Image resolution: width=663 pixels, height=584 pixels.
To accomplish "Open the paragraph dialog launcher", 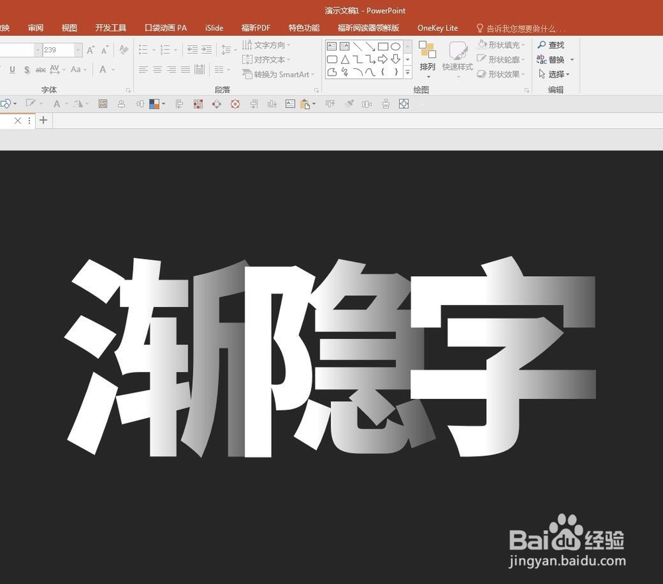I will [316, 90].
